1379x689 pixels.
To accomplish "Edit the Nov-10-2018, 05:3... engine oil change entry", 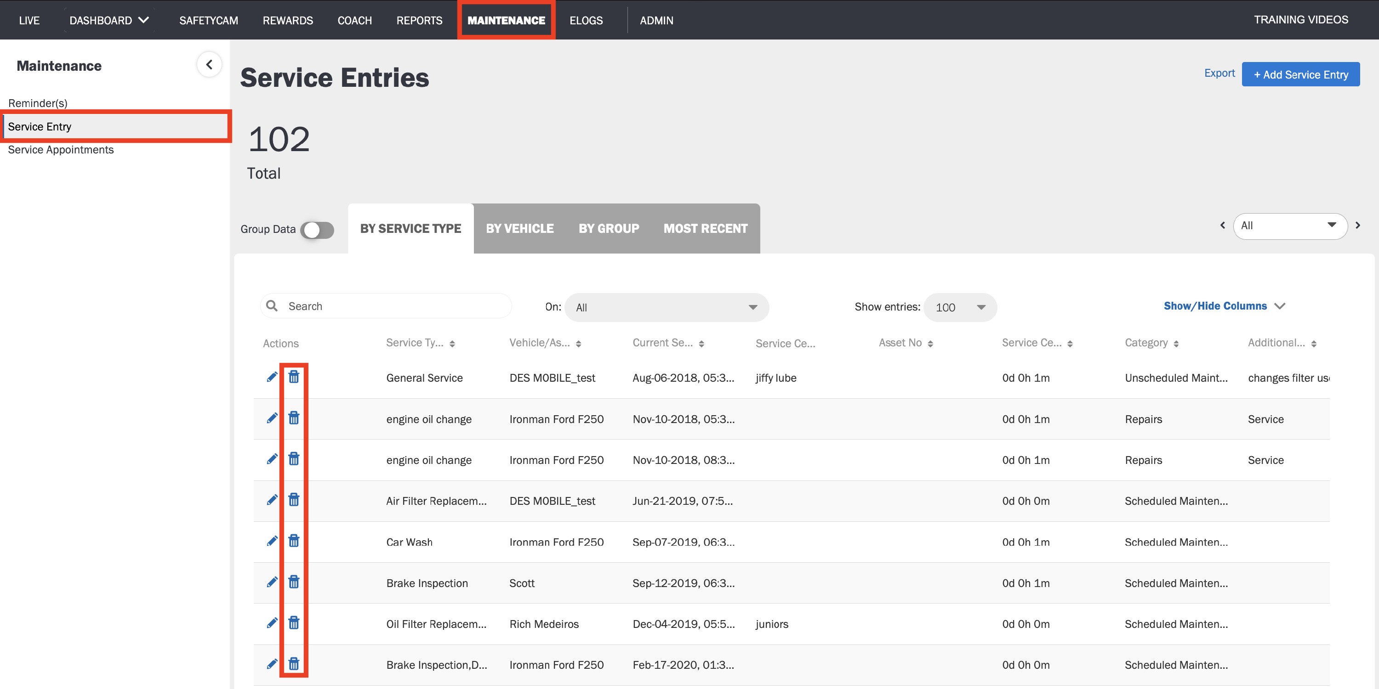I will (x=272, y=418).
